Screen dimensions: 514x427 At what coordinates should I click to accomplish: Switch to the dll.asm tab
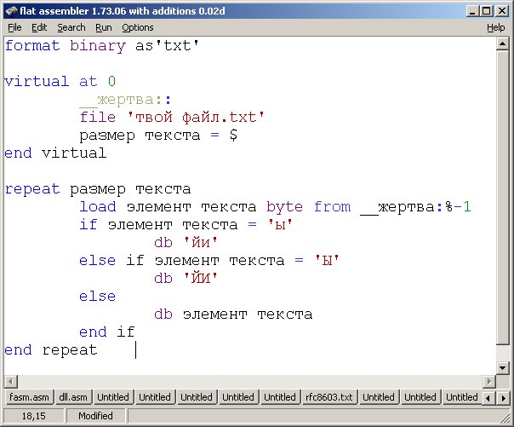click(73, 397)
